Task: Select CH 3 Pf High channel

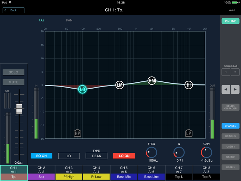Action: [69, 172]
